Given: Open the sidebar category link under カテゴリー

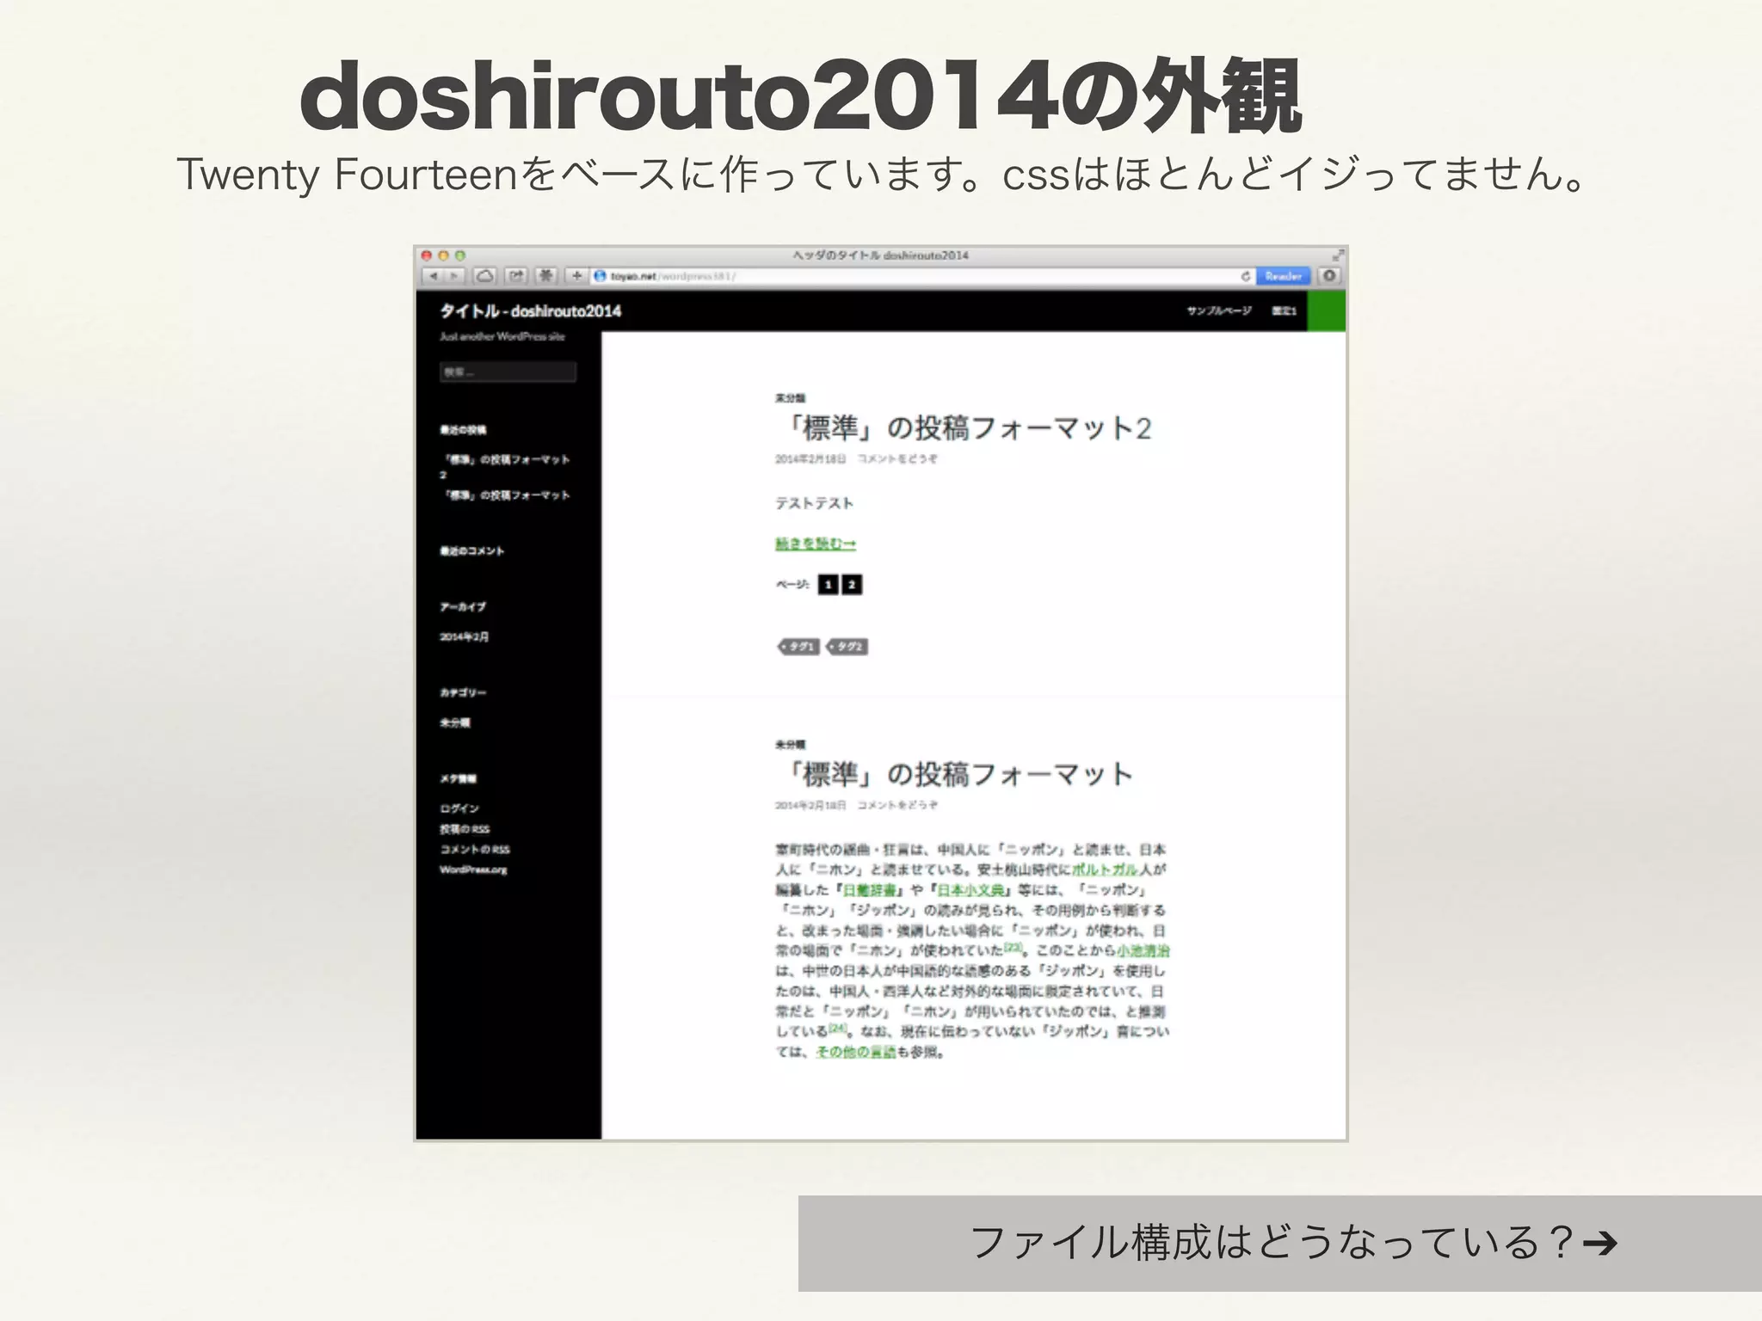Looking at the screenshot, I should (455, 722).
